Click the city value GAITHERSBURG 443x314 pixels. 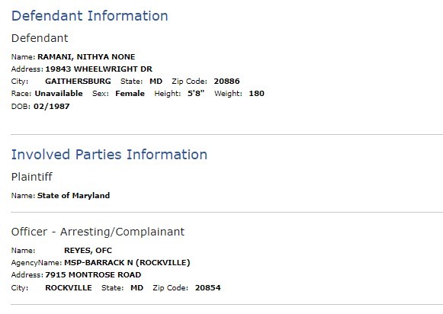point(78,82)
